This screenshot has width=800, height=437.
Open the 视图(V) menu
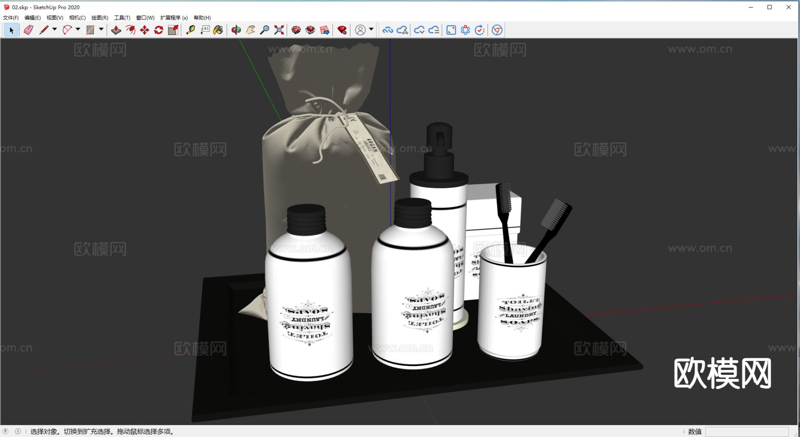tap(55, 18)
